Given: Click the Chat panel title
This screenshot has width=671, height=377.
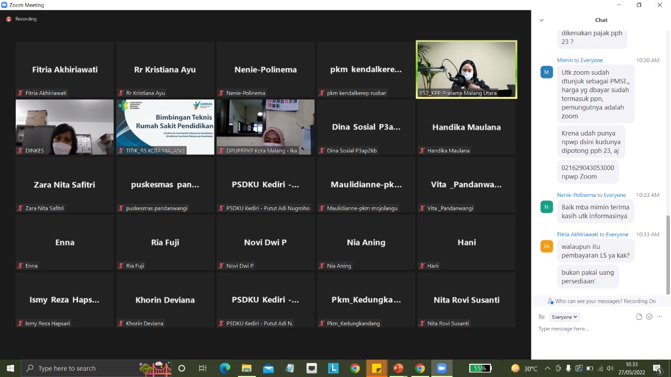Looking at the screenshot, I should pyautogui.click(x=601, y=20).
